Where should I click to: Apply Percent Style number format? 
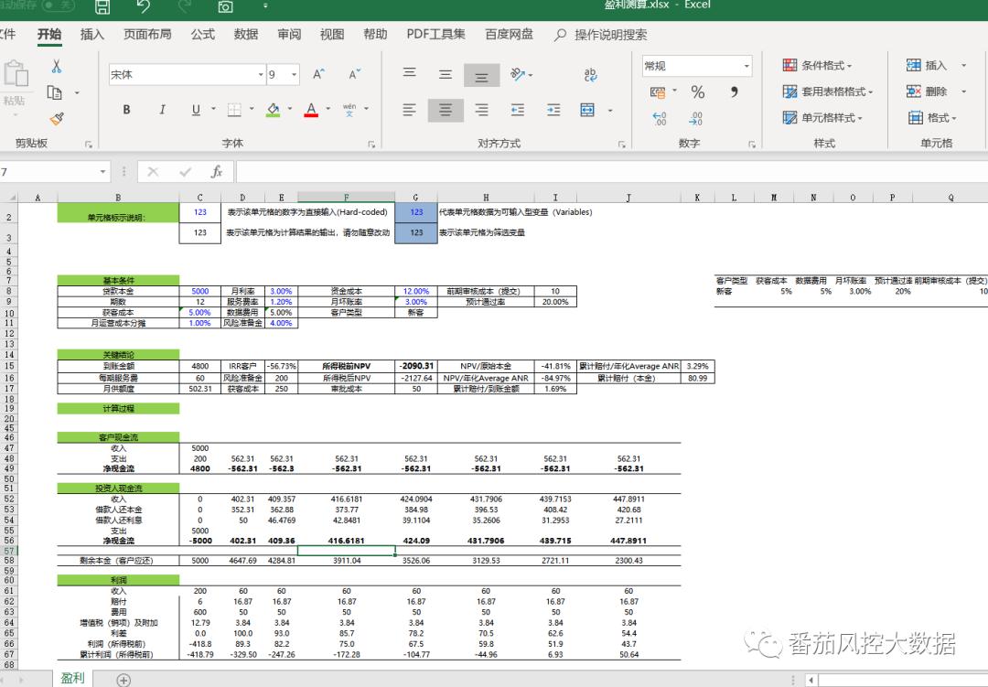coord(697,92)
